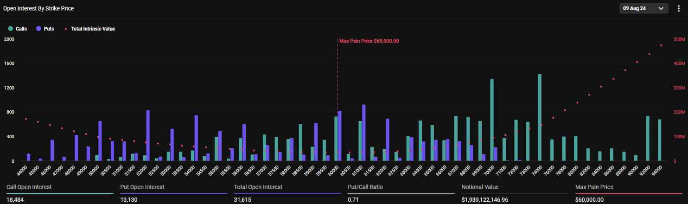Click the chevron arrow in the date selector
Image resolution: width=688 pixels, height=204 pixels.
[x=661, y=8]
